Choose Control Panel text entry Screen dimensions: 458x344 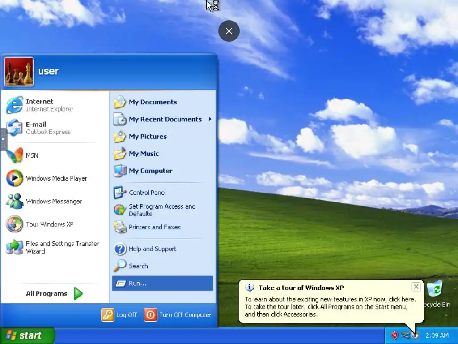pos(147,193)
